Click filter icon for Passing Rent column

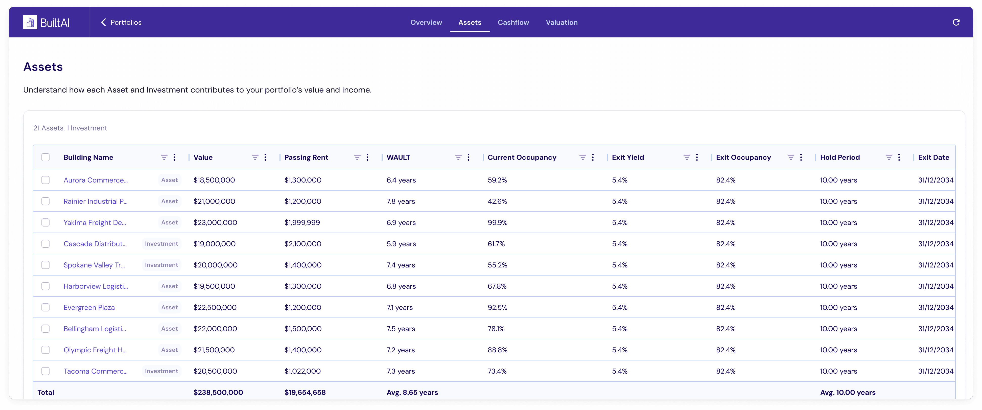(357, 157)
